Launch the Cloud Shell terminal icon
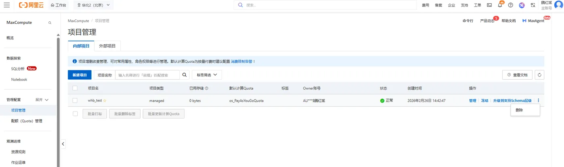Image resolution: width=564 pixels, height=167 pixels. 489,5
